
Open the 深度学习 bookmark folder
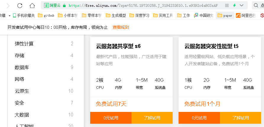click(x=140, y=15)
